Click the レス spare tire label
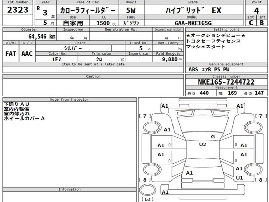Screen dimensions: 269x202 147,199
